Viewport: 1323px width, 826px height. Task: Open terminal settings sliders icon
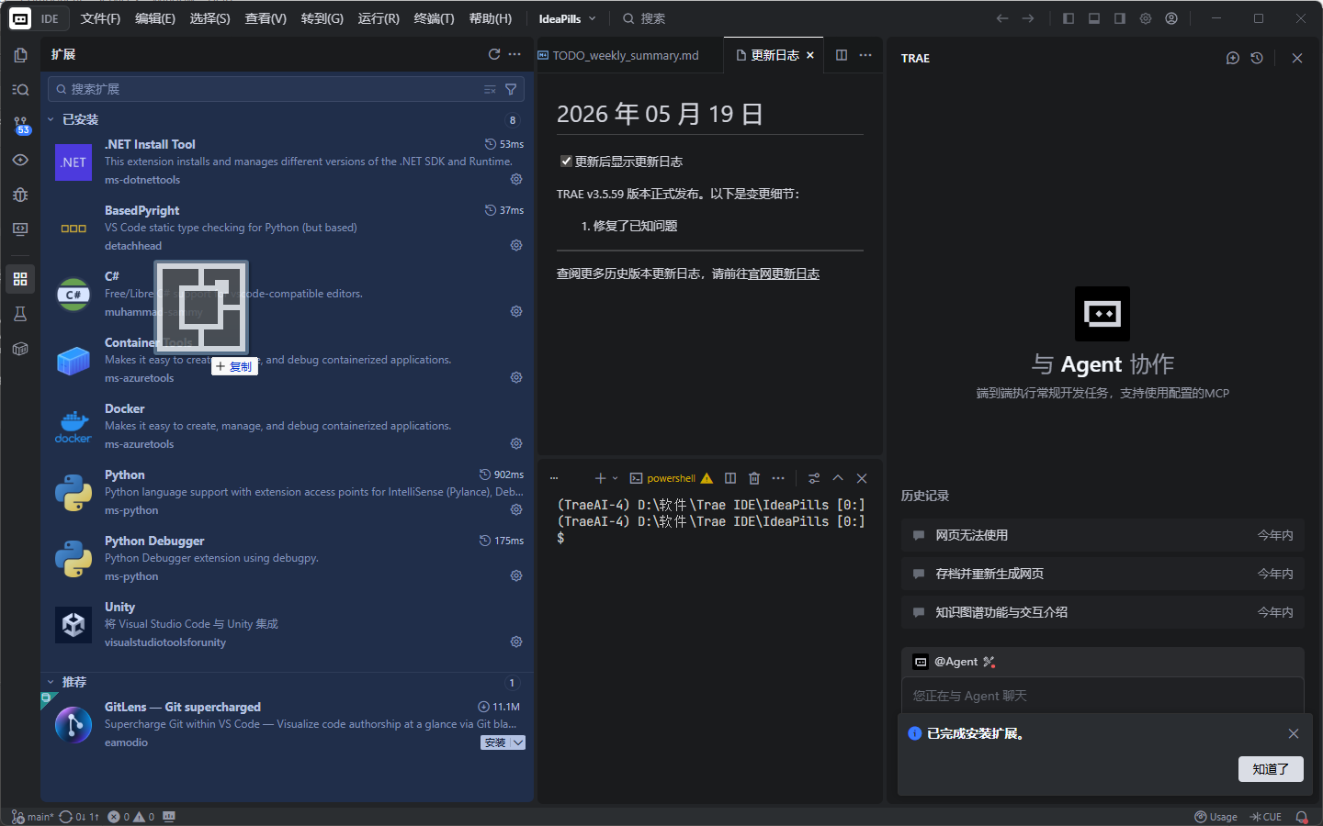[x=814, y=478]
